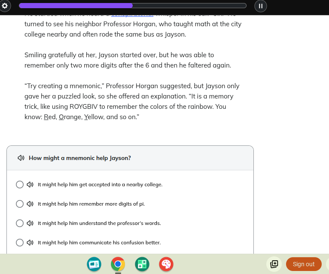Choose 'remember more digits of pi' radio button

20,204
